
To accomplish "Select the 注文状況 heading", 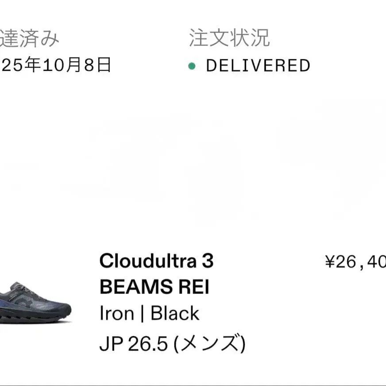I will 229,38.
